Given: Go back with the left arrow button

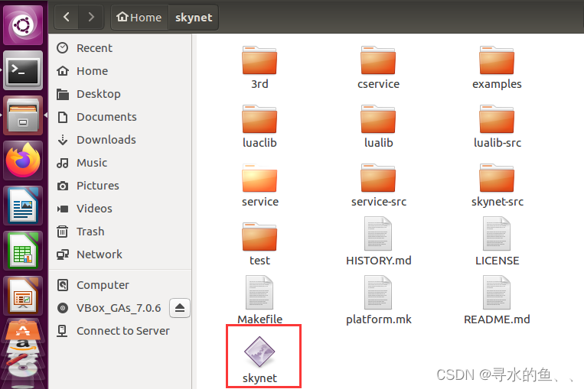Looking at the screenshot, I should pyautogui.click(x=67, y=17).
